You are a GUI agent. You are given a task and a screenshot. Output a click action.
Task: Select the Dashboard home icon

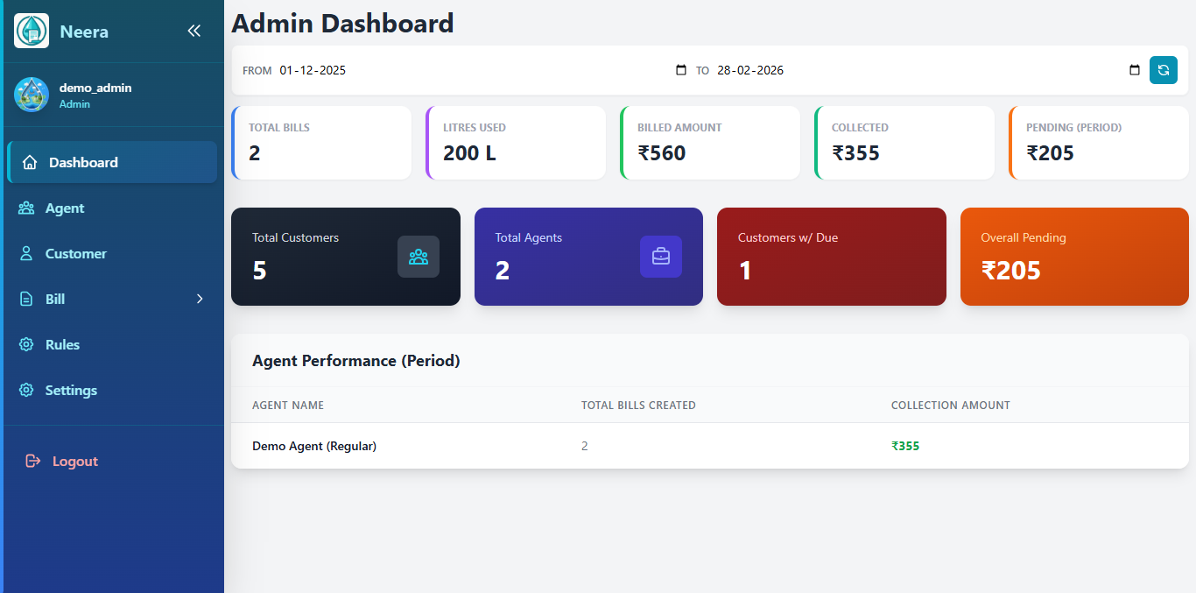26,162
